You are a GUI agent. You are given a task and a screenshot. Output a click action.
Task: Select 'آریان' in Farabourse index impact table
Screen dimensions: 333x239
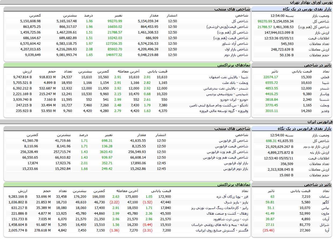coord(325,219)
